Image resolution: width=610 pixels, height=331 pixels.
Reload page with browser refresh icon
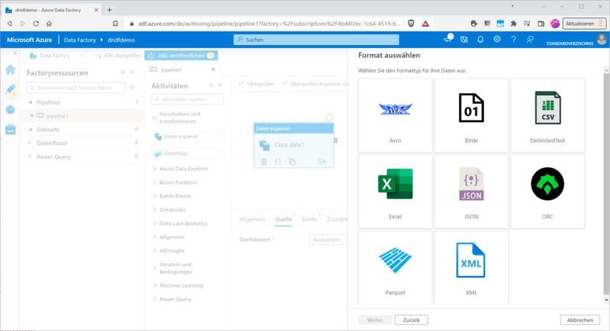point(36,24)
